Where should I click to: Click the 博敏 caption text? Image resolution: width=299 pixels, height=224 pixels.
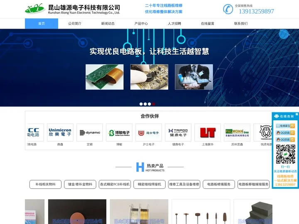[119, 144]
